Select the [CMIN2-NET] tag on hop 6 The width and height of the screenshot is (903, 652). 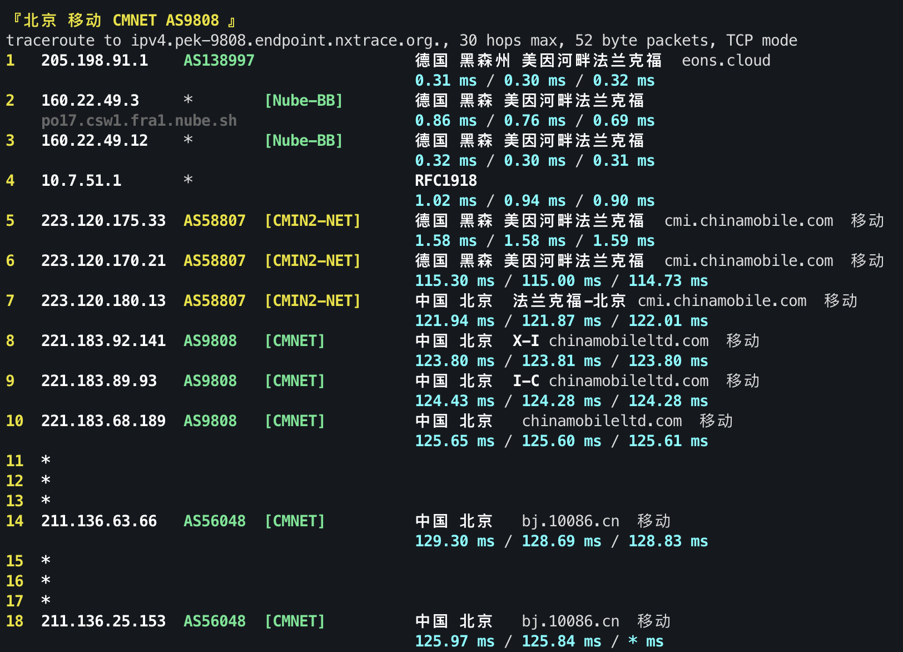[x=312, y=261]
